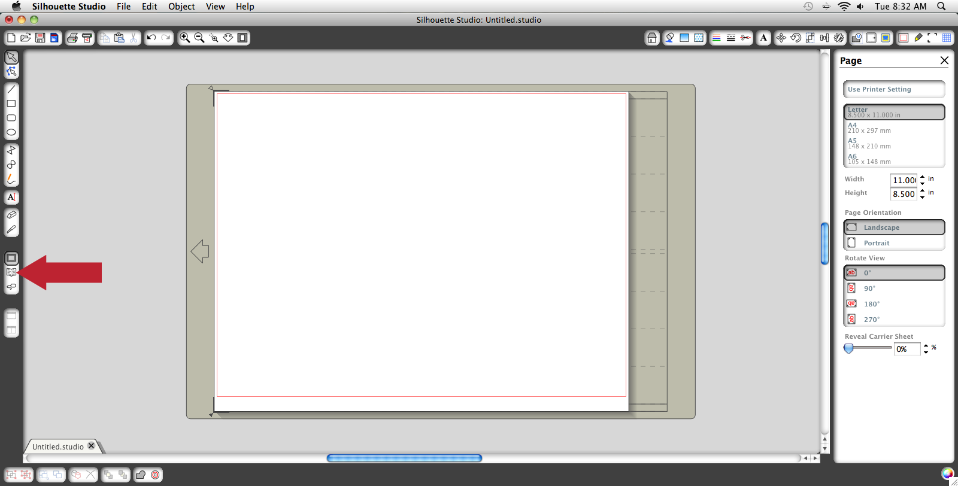Image resolution: width=958 pixels, height=486 pixels.
Task: Save to SD card icon
Action: (54, 38)
